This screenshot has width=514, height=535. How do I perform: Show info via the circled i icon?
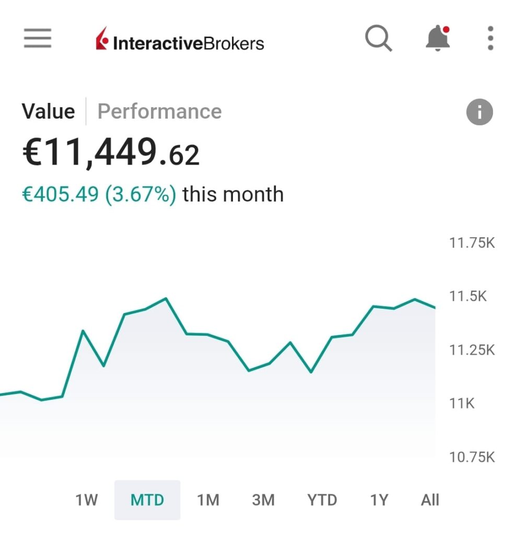(x=479, y=112)
